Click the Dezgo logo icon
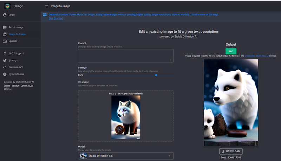This screenshot has width=281, height=161. (x=7, y=6)
